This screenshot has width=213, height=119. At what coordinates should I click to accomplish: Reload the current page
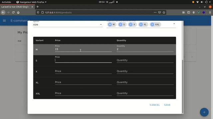point(13,13)
